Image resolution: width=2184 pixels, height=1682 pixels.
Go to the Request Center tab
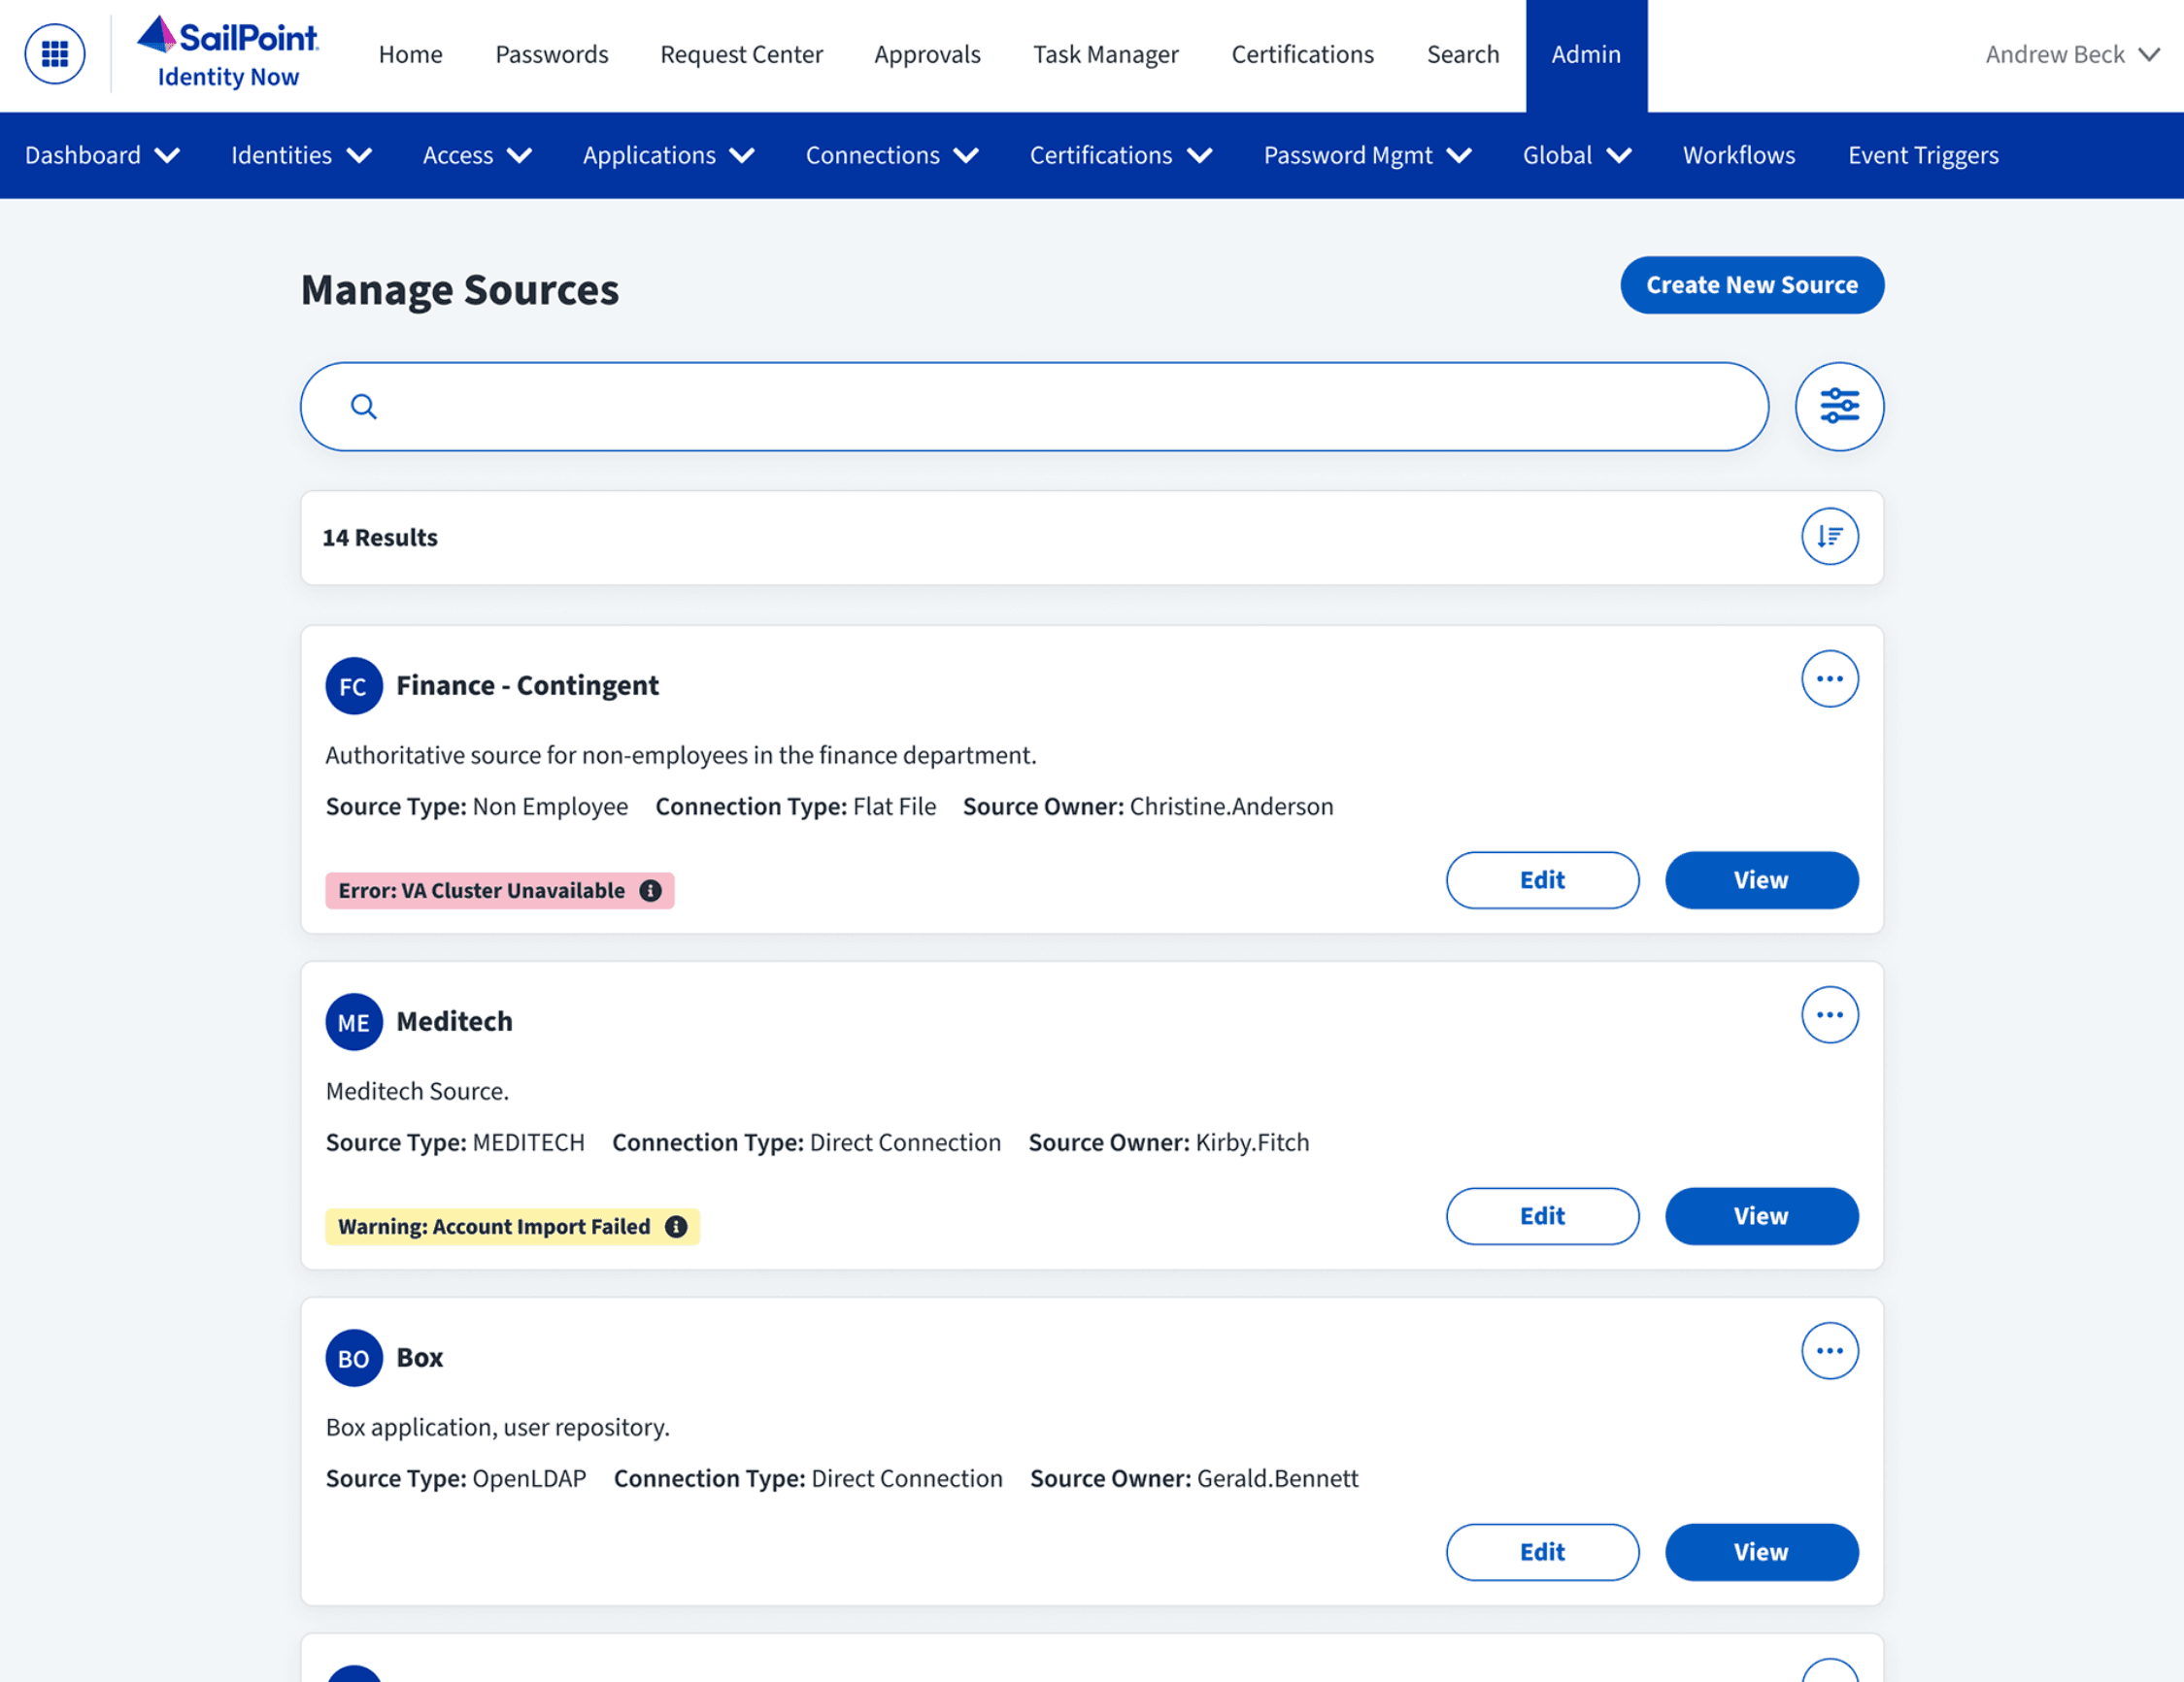click(741, 55)
